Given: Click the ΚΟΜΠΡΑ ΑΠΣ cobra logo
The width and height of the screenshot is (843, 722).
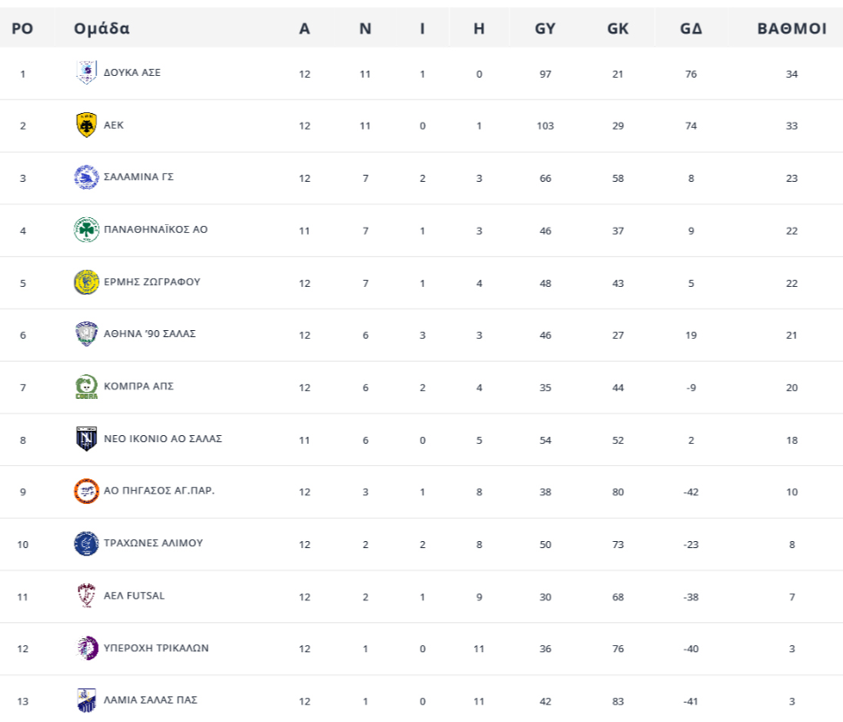Looking at the screenshot, I should pyautogui.click(x=87, y=387).
